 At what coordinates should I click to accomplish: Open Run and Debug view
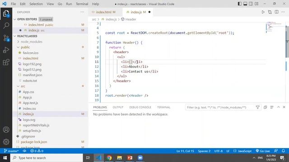(x=6, y=50)
